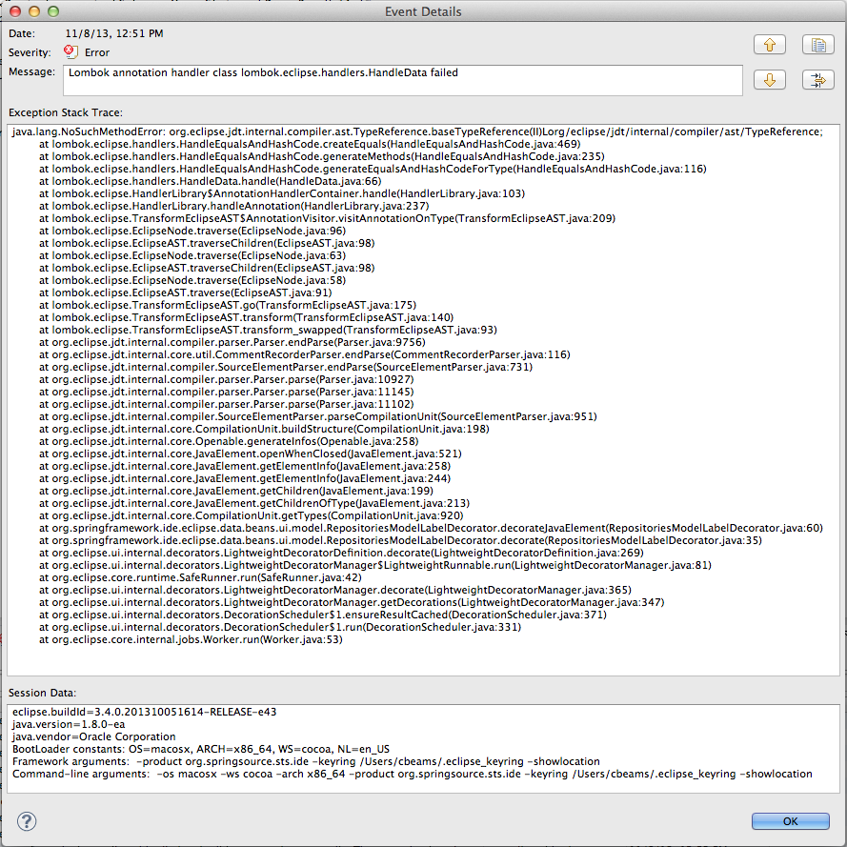The width and height of the screenshot is (847, 847).
Task: Click the EclipseAST.java:91 stack line
Action: (x=185, y=292)
